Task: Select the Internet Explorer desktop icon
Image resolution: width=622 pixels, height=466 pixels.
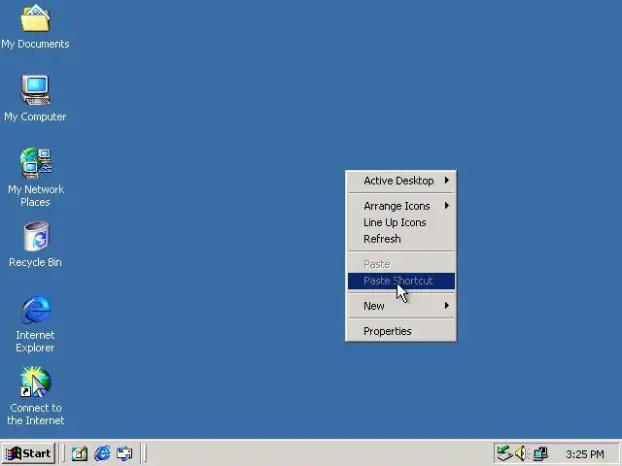Action: 35,324
